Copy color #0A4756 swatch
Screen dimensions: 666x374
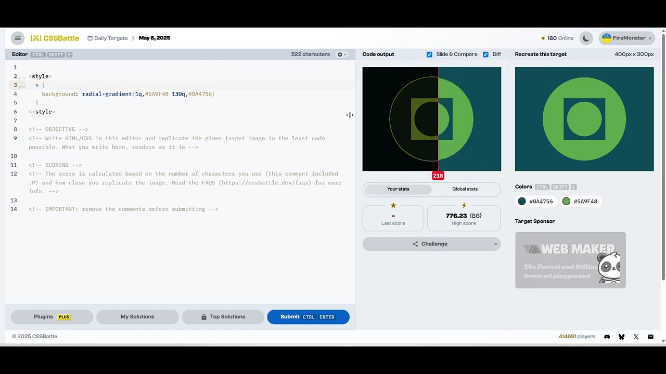pyautogui.click(x=535, y=202)
